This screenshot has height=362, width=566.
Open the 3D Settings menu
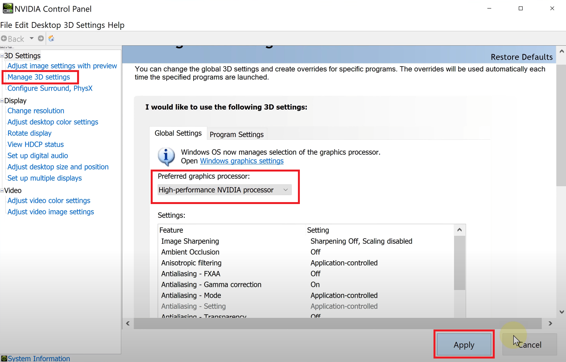[84, 25]
